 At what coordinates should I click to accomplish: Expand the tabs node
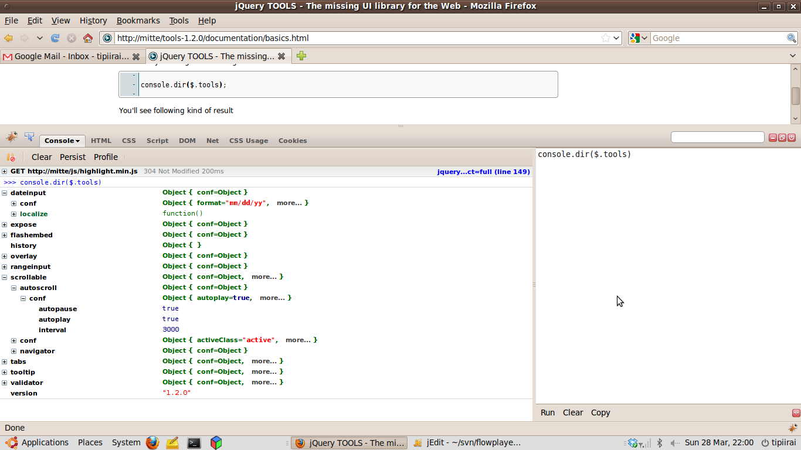point(5,362)
